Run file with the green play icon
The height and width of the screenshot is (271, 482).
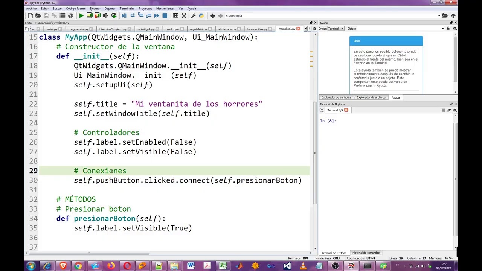coord(81,15)
